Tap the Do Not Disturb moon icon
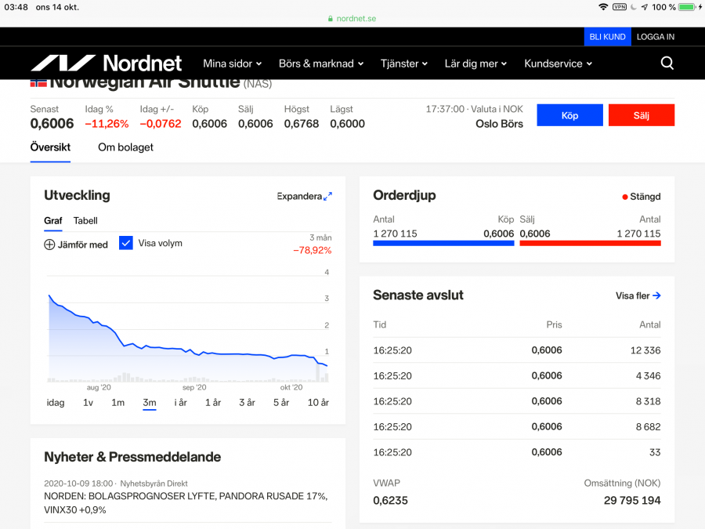Viewport: 705px width, 529px height. click(x=634, y=7)
